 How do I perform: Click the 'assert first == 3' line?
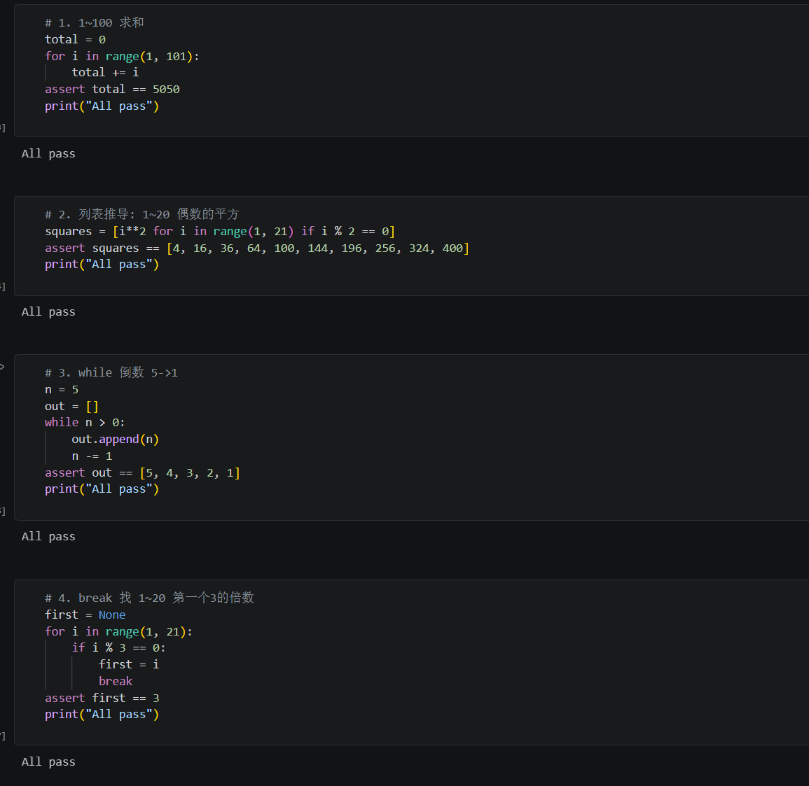pos(102,698)
